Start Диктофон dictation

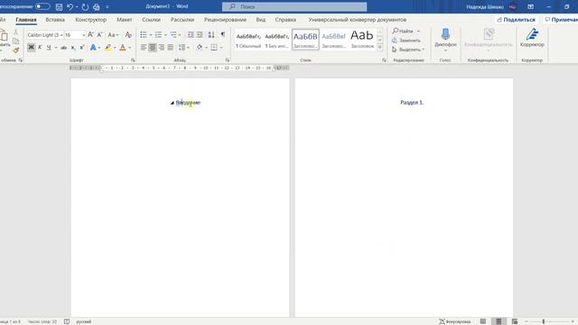(x=445, y=39)
